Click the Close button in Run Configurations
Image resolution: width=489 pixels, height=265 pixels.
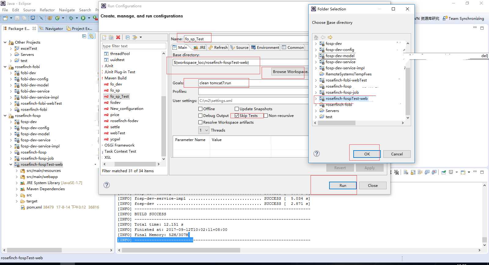(x=373, y=186)
